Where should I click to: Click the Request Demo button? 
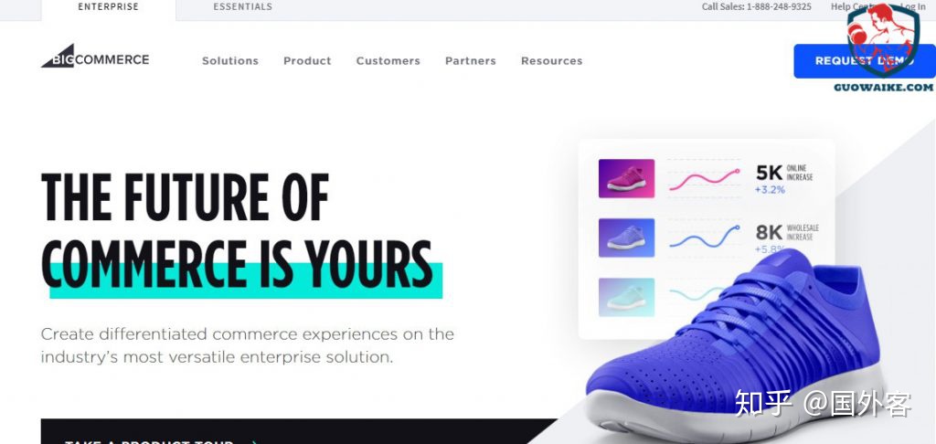865,61
